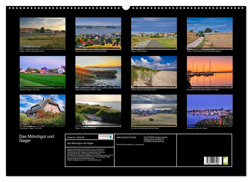Click the 'Artikel-Nr. 2005426' label
The width and height of the screenshot is (252, 182).
(76, 137)
